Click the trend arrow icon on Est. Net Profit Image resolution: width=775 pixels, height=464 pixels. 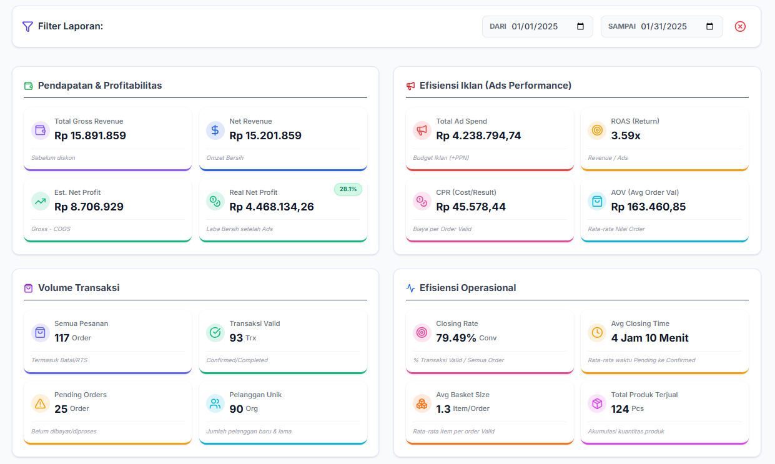pos(40,201)
